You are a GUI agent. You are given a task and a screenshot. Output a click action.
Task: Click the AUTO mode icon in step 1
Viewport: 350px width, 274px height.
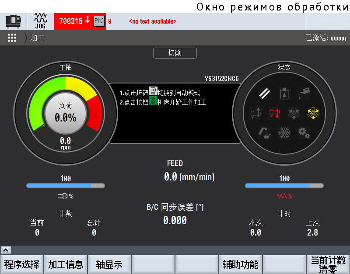[153, 91]
